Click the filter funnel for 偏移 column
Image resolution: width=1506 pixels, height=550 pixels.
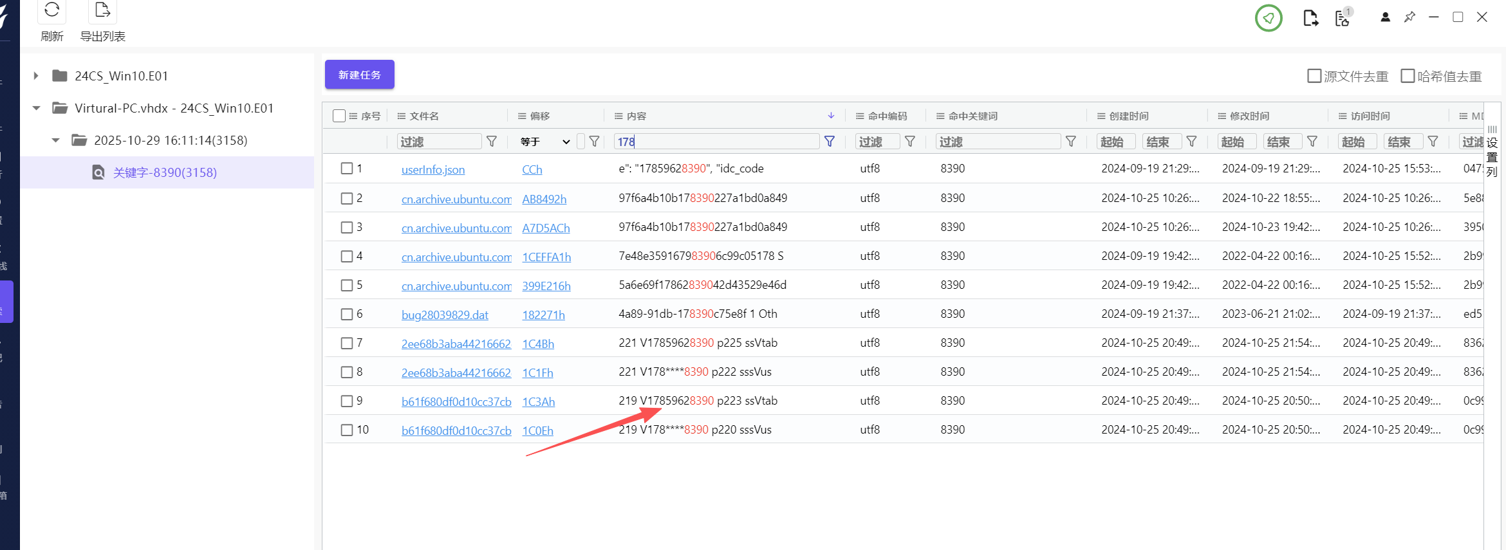[595, 142]
